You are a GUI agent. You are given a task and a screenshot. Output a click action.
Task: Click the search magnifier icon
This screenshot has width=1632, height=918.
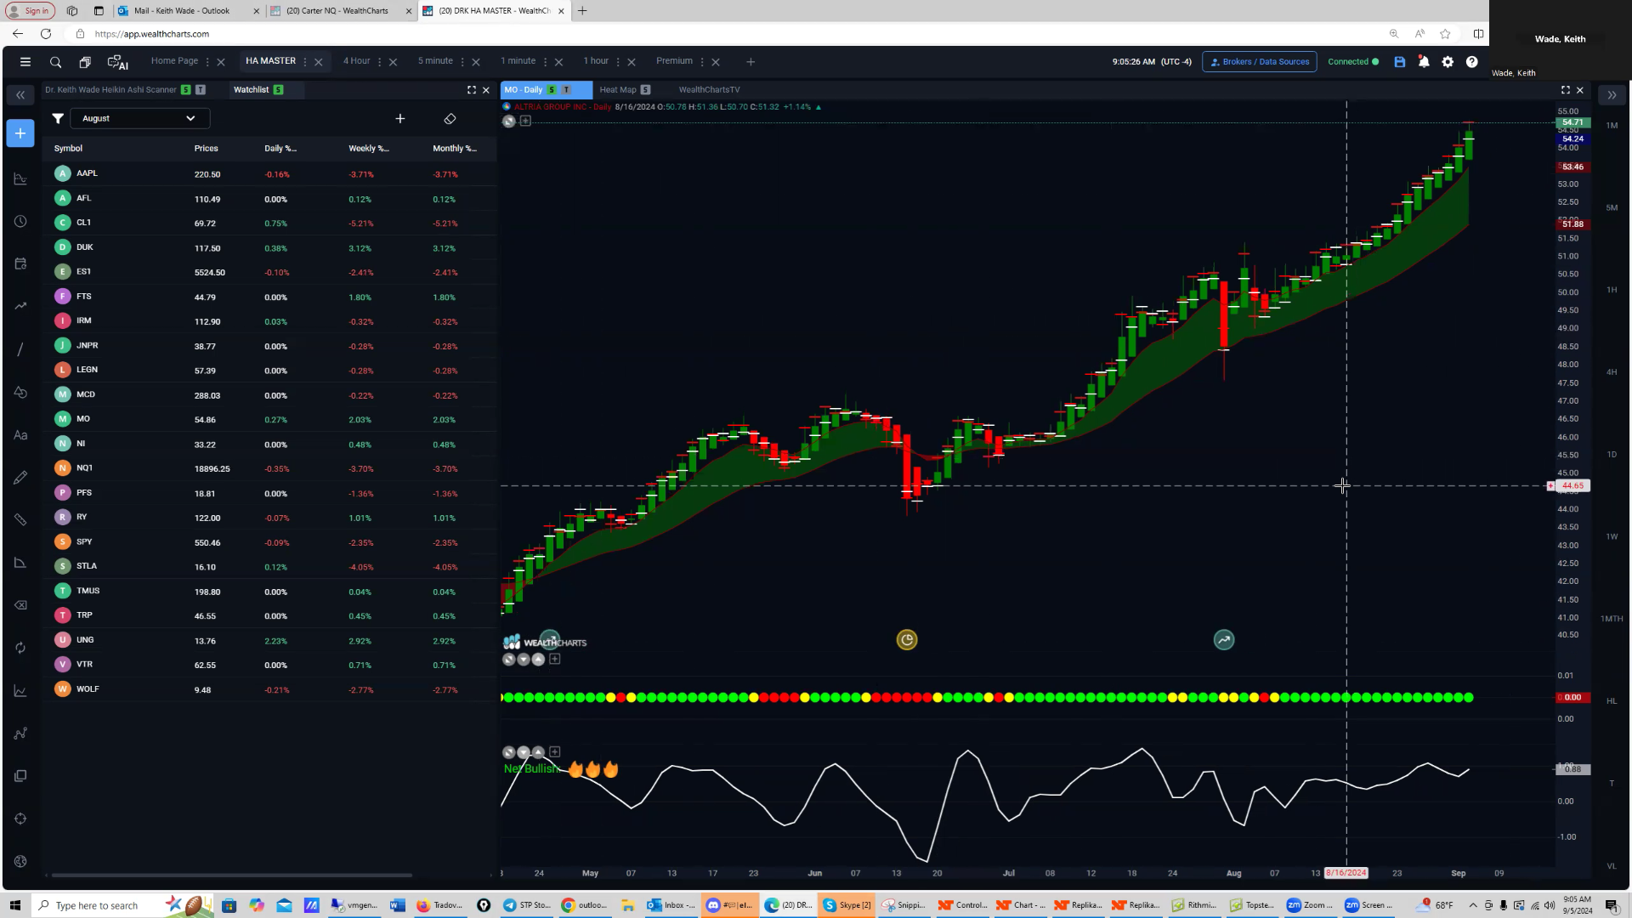[55, 62]
